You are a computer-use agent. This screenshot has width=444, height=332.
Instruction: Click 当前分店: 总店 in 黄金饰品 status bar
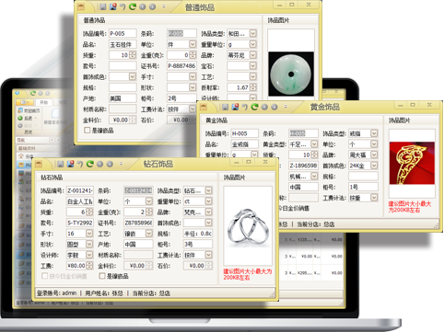click(x=316, y=224)
